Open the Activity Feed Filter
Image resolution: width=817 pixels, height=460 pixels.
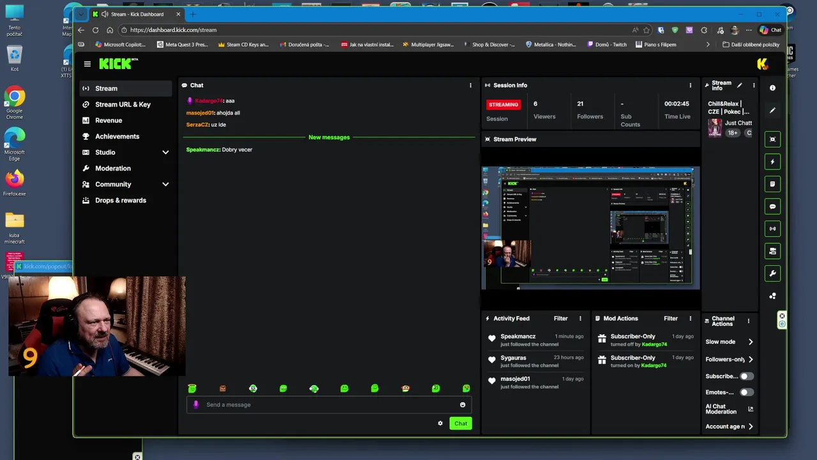560,318
